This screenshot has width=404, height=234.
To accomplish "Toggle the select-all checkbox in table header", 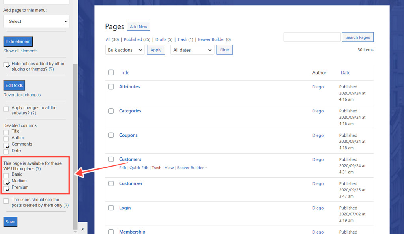I will pos(111,73).
